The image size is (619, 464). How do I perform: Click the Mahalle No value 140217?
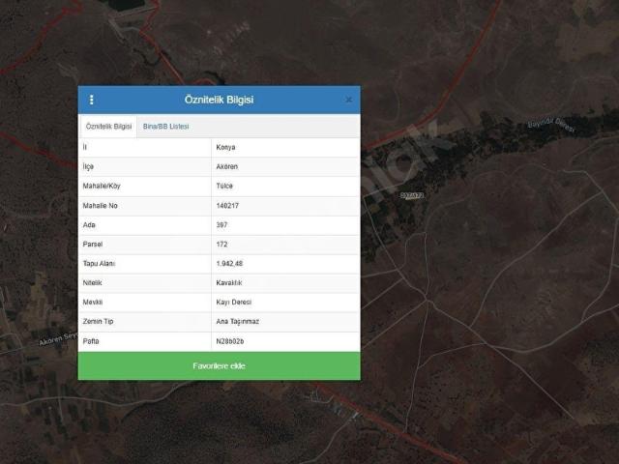tap(227, 206)
